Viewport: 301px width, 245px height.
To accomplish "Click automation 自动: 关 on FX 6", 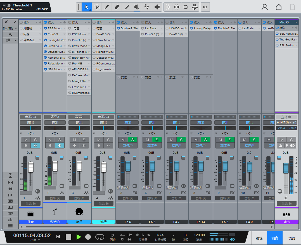I will click(x=152, y=198).
